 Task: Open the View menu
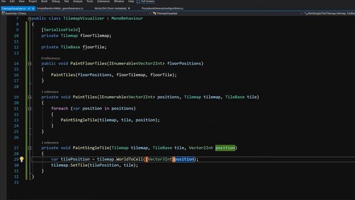tap(22, 1)
